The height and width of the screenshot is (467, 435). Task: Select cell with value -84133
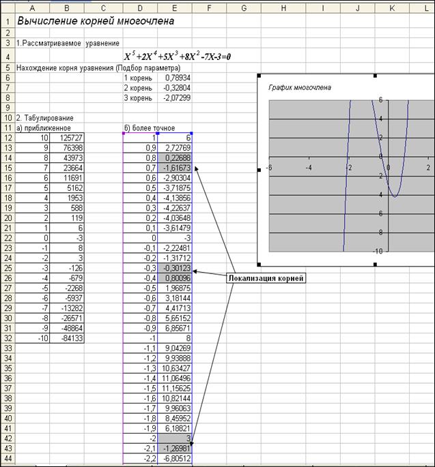pyautogui.click(x=67, y=338)
